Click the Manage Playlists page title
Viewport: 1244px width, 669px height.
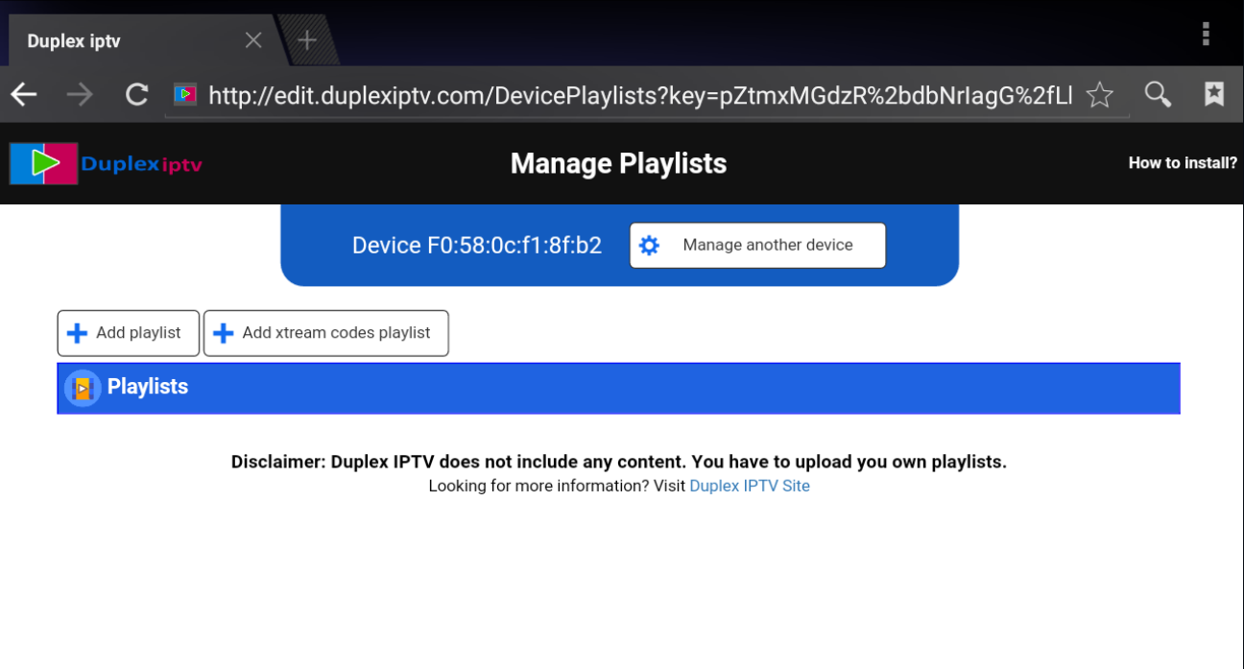[x=618, y=164]
